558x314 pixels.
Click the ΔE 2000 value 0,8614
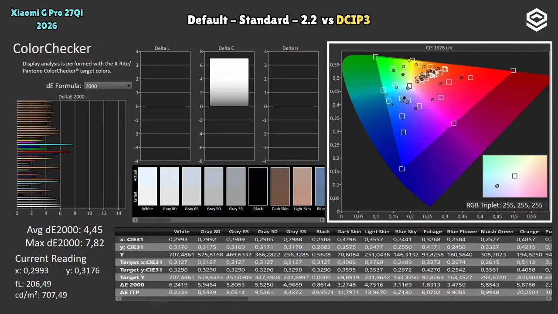(x=323, y=285)
